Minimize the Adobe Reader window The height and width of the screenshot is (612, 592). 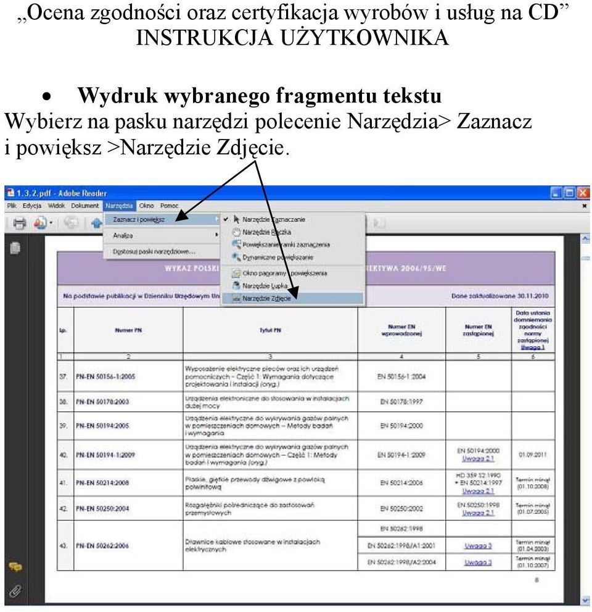point(556,193)
